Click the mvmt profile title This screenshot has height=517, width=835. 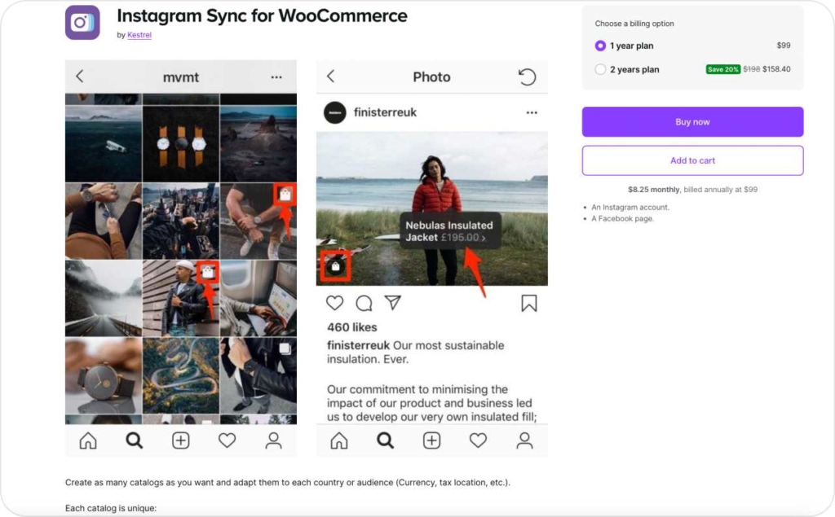click(180, 77)
